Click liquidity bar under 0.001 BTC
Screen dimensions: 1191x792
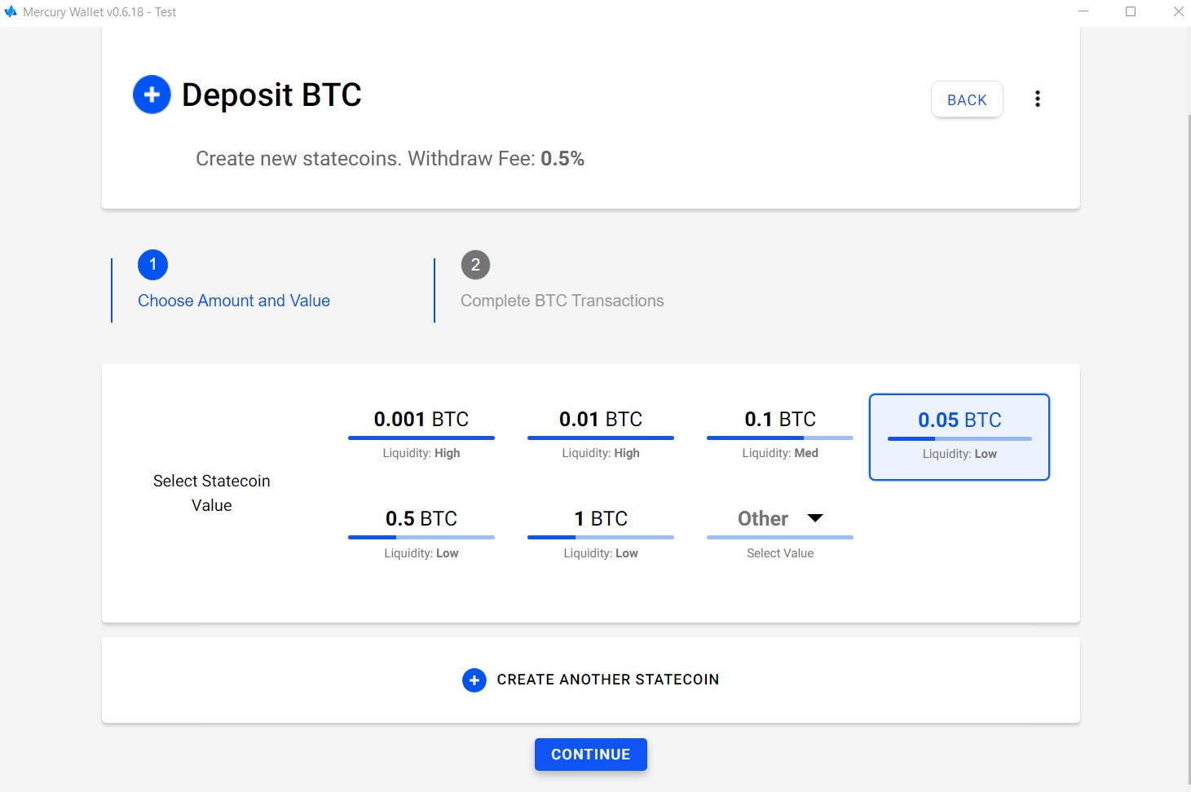coord(421,438)
